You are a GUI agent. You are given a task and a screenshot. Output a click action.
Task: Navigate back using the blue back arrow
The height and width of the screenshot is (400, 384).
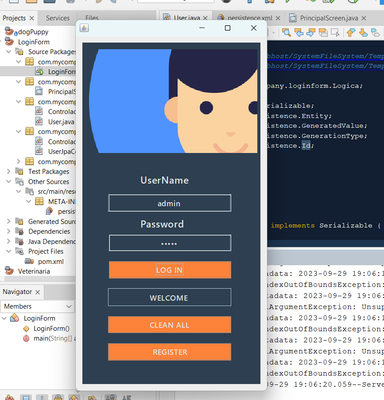click(x=299, y=33)
